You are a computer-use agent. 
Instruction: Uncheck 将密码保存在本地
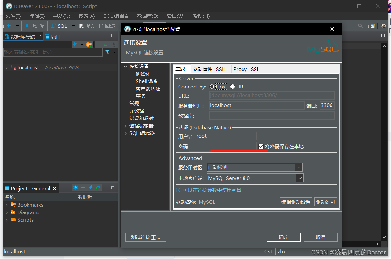click(x=261, y=146)
